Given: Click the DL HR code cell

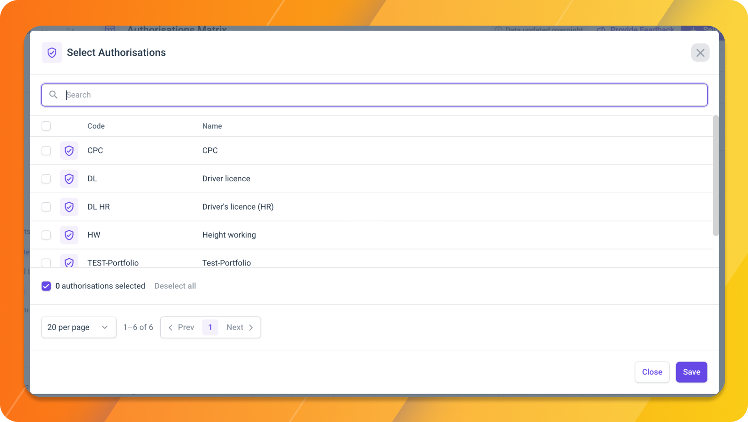Looking at the screenshot, I should (98, 207).
